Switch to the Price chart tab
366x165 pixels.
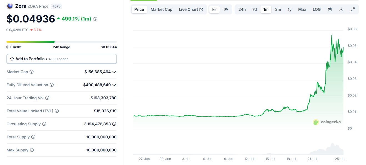(x=139, y=9)
